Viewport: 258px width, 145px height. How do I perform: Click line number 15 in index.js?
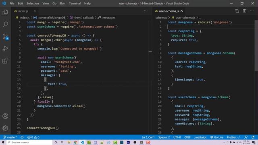(x=19, y=84)
